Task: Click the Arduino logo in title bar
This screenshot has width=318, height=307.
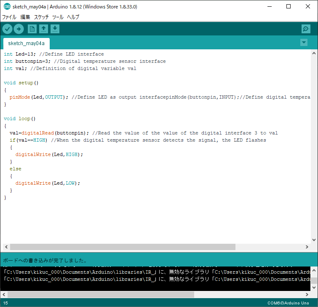Action: [7, 7]
